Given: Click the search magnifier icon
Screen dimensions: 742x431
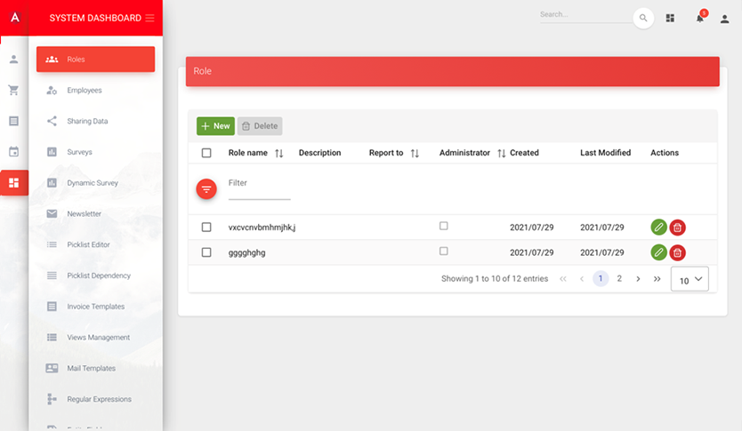Looking at the screenshot, I should click(x=643, y=18).
